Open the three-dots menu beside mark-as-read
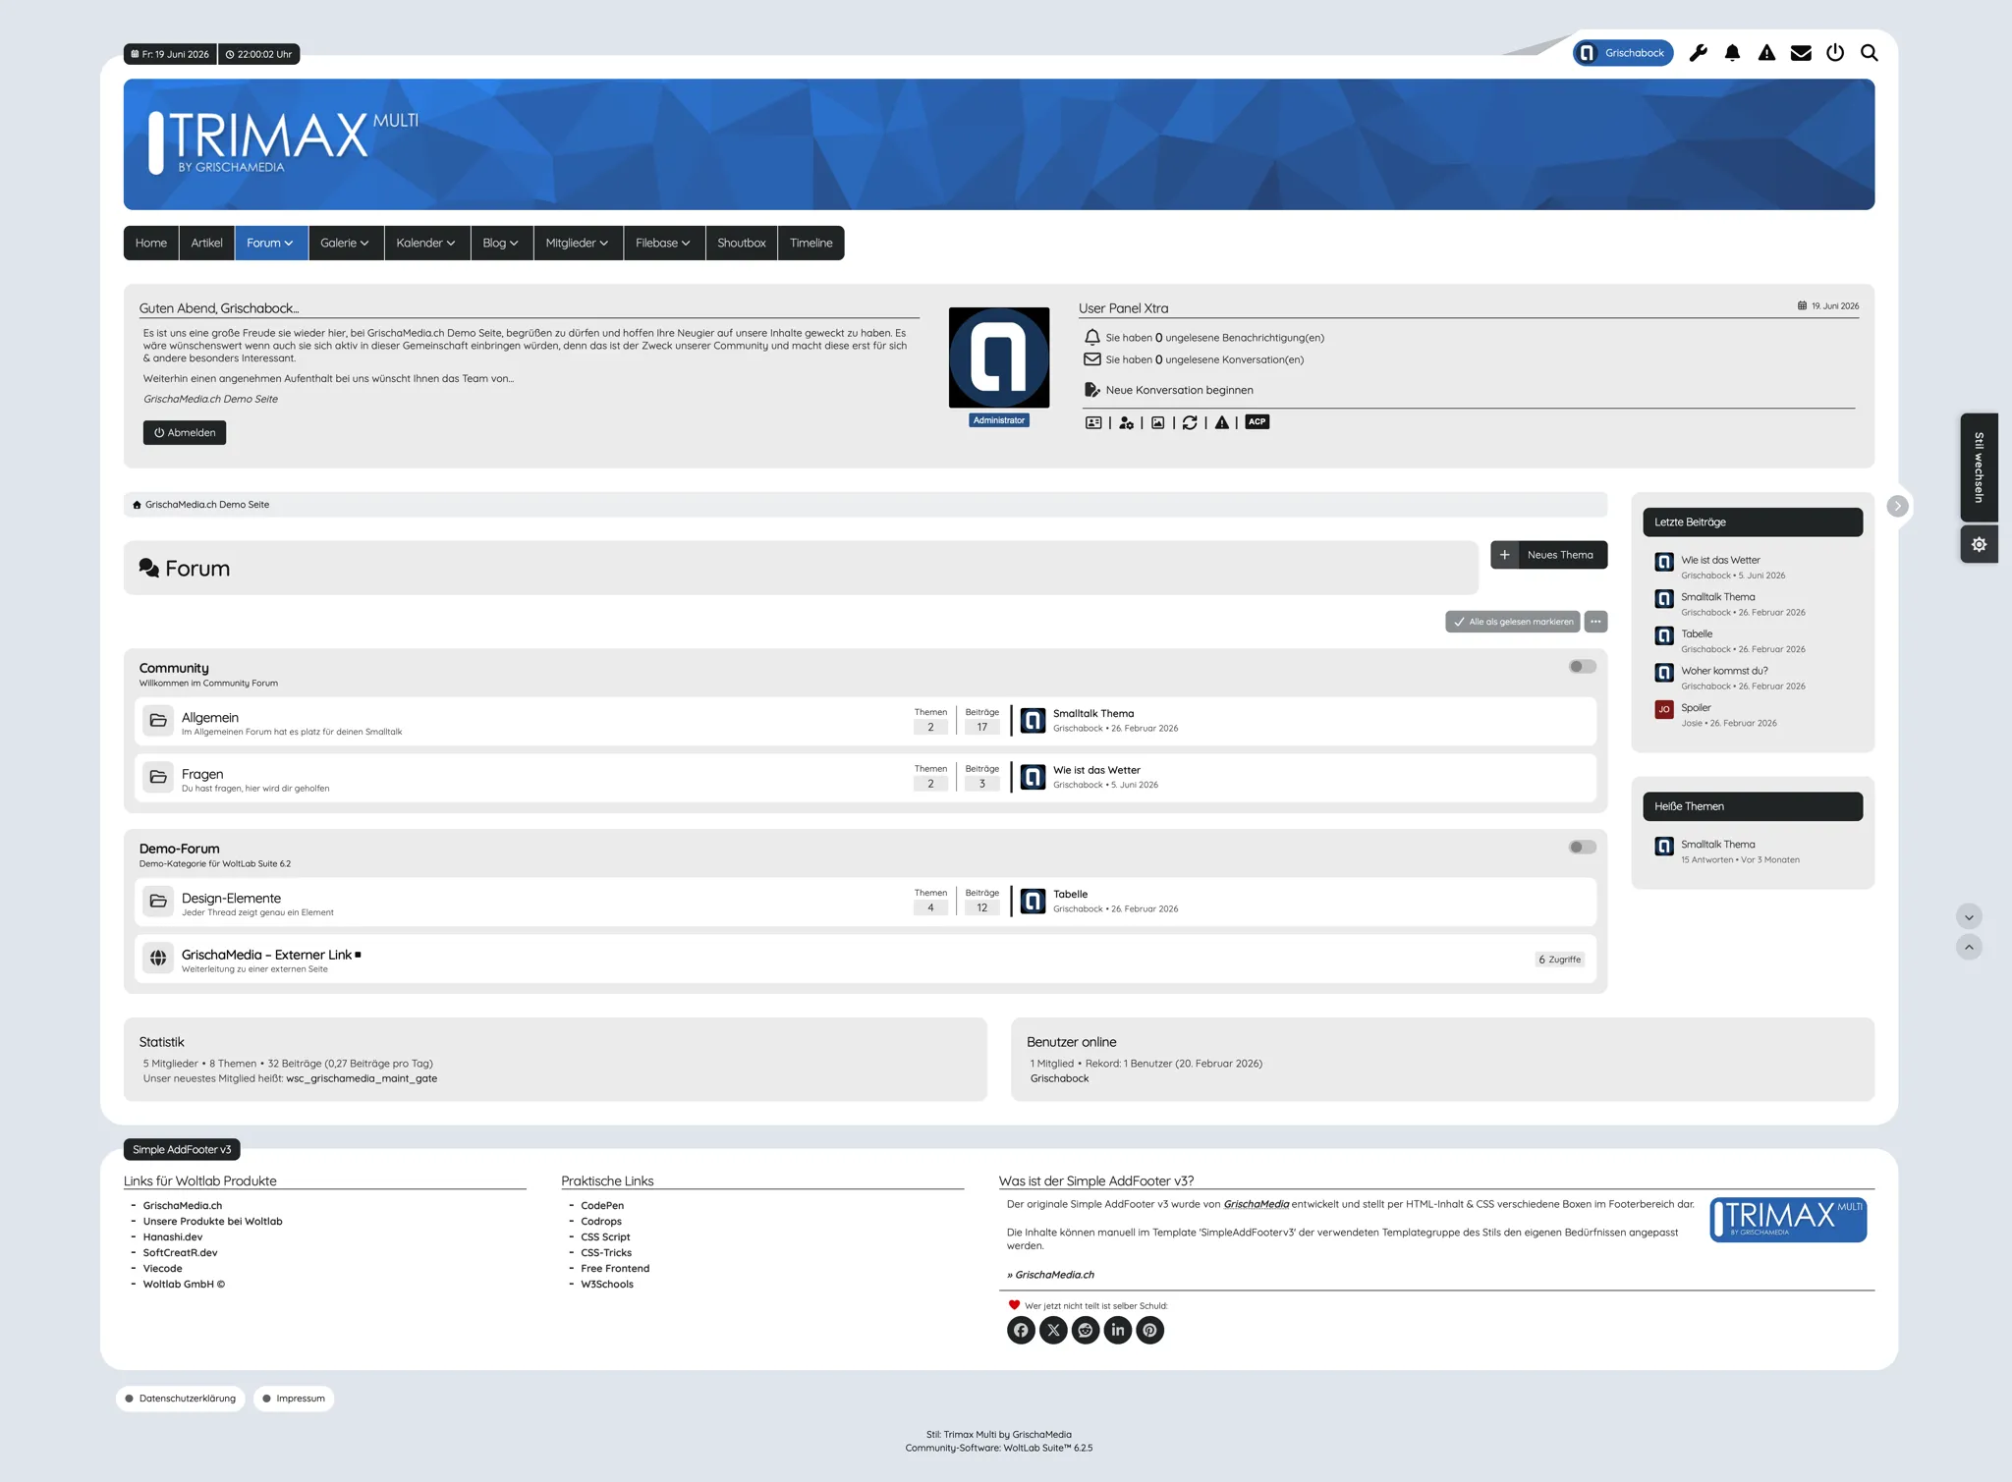The image size is (2012, 1482). pos(1595,622)
